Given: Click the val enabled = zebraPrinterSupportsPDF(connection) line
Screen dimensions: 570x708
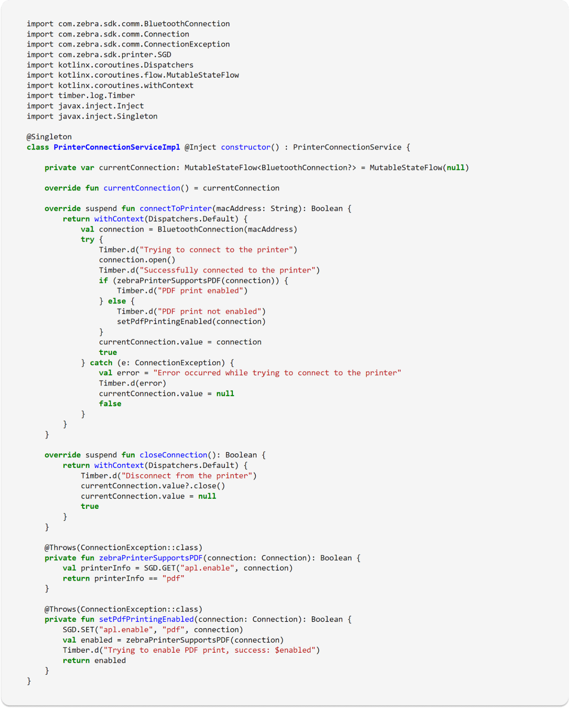Looking at the screenshot, I should 173,640.
